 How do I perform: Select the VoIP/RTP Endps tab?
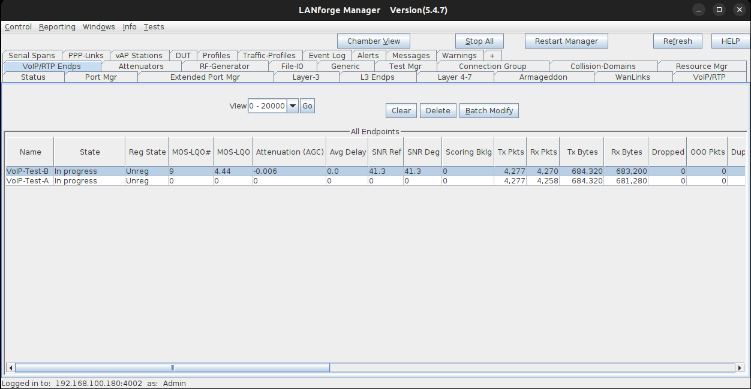52,66
